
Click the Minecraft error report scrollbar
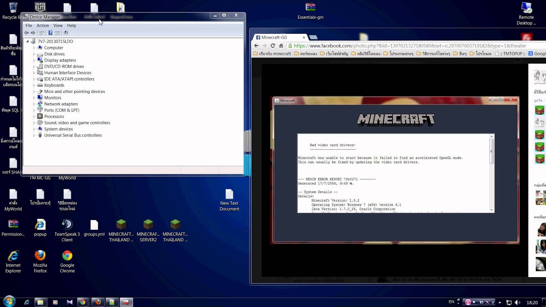(492, 173)
